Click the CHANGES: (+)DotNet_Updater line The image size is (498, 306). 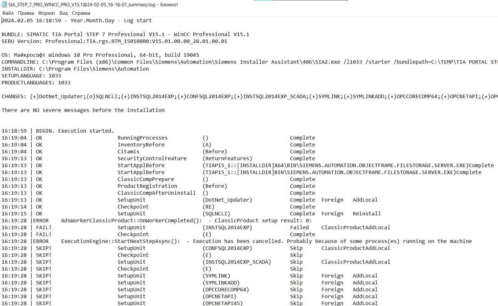[250, 97]
